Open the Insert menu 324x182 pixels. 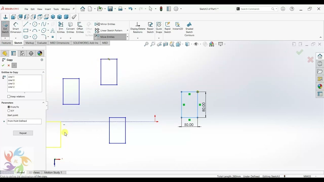click(x=48, y=9)
